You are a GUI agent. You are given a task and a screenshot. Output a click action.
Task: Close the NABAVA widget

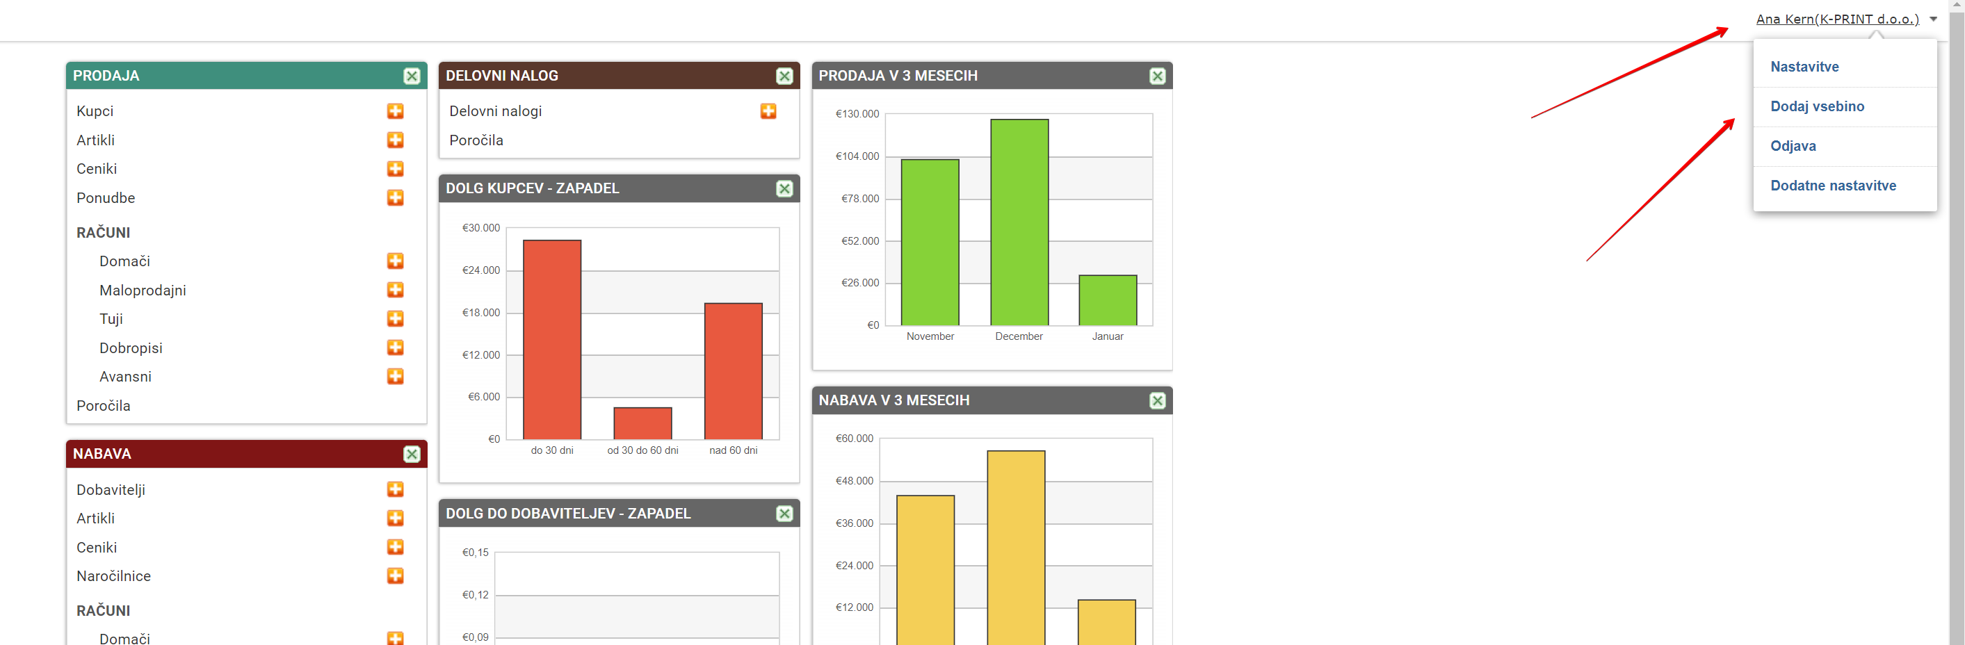click(412, 455)
